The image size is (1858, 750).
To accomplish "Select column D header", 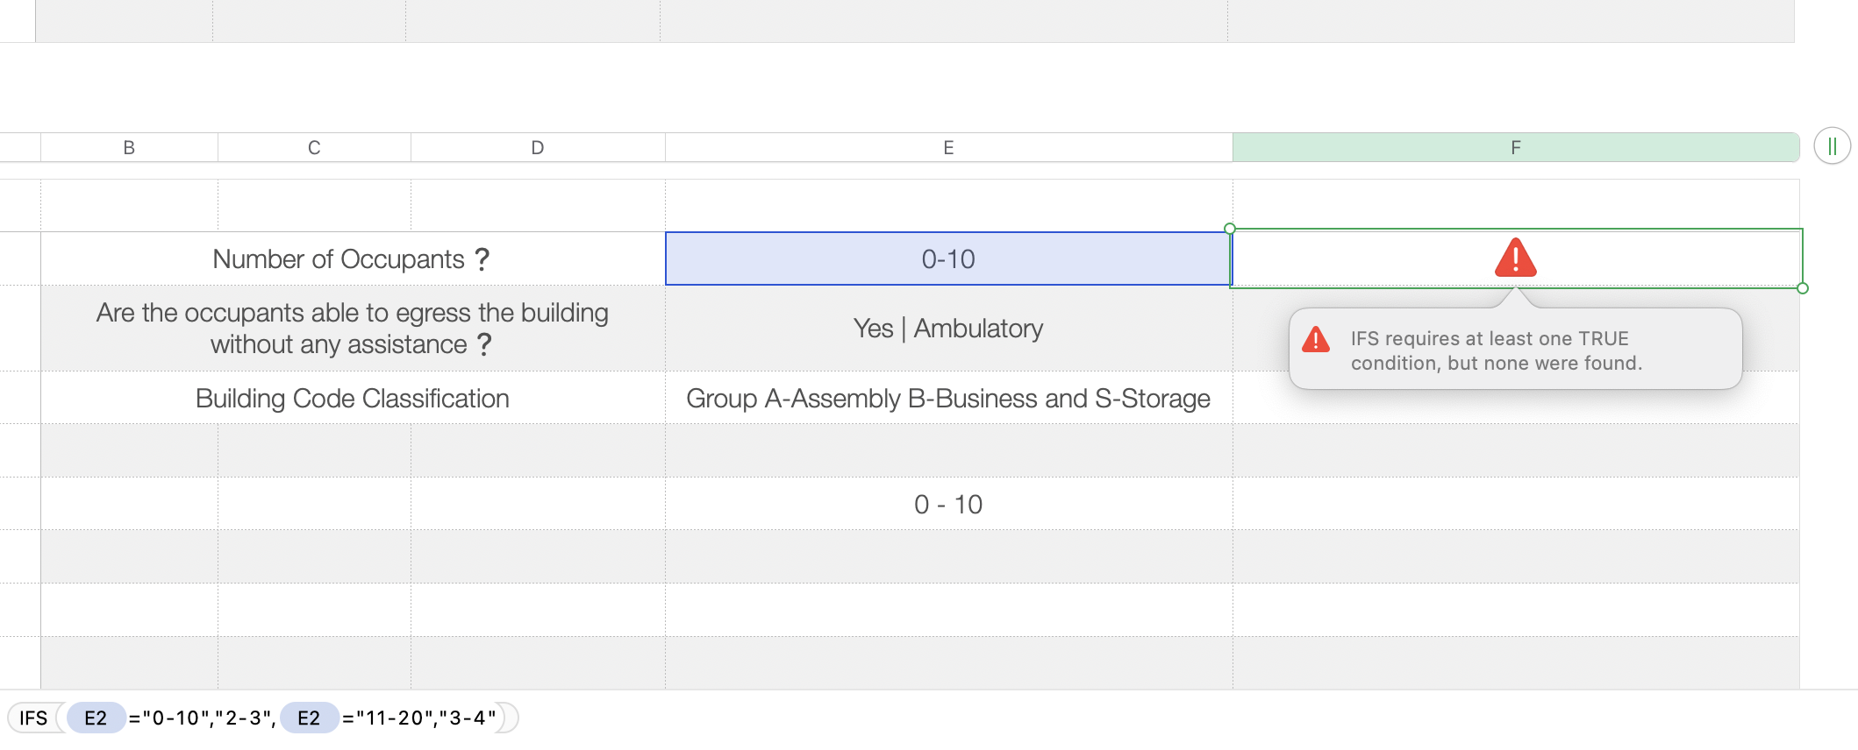I will (538, 148).
